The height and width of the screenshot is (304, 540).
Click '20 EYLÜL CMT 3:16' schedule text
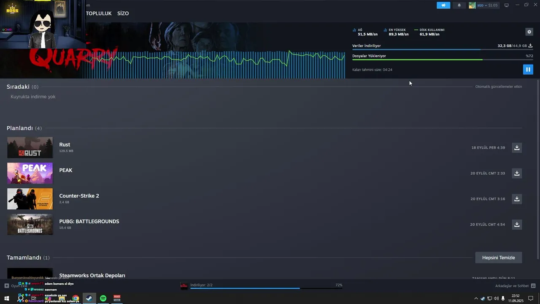[488, 199]
